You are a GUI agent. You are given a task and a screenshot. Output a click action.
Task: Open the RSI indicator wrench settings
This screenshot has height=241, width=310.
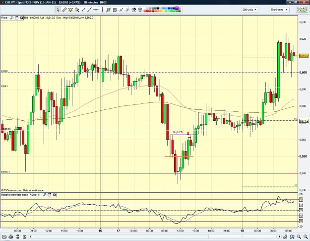click(45, 195)
